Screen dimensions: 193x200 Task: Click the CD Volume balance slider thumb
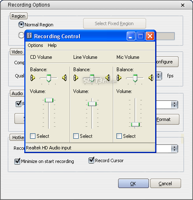tap(49, 78)
